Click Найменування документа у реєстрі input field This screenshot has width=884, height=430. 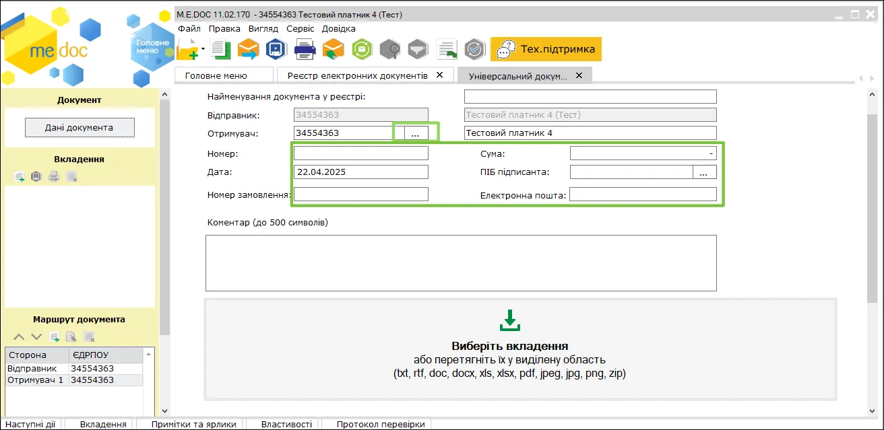point(590,96)
